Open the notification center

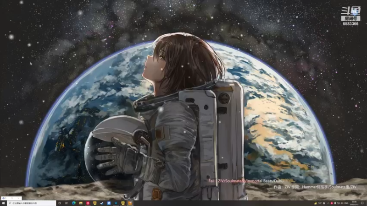(x=362, y=203)
